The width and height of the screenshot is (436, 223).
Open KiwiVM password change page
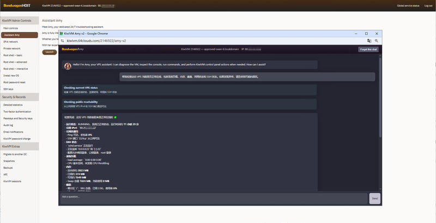[17, 139]
